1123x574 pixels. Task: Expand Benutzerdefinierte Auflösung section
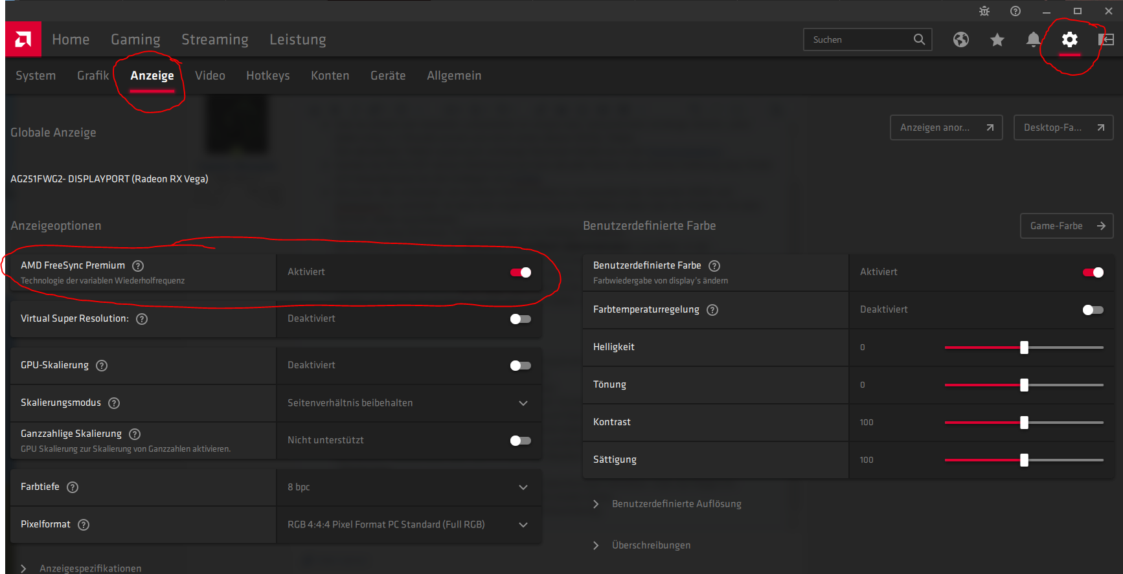pyautogui.click(x=668, y=504)
